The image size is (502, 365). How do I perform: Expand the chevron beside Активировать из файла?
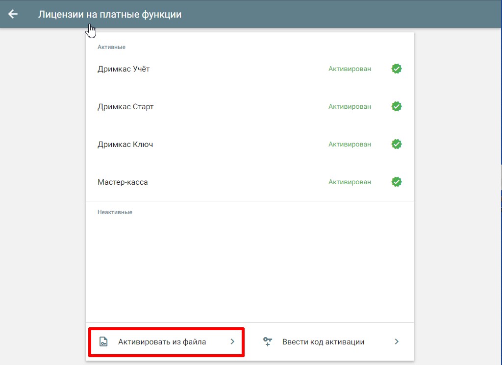coord(232,342)
